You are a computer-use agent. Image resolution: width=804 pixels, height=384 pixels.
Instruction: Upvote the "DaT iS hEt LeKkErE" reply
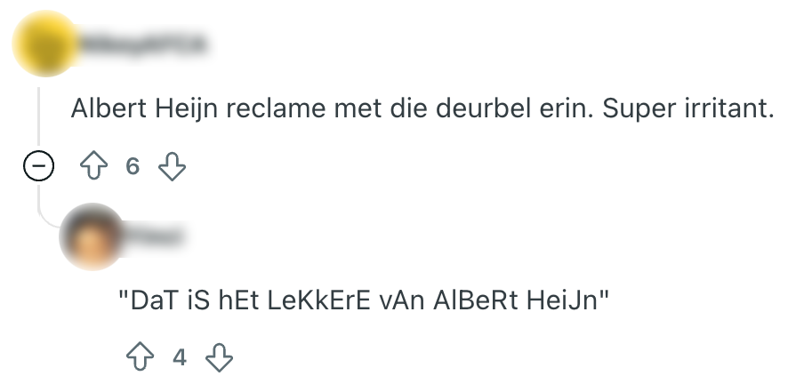coord(141,357)
